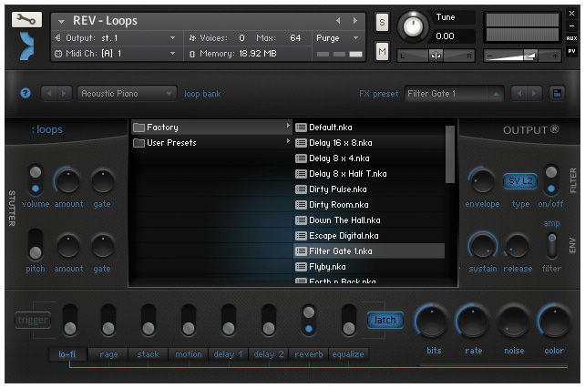The width and height of the screenshot is (585, 388).
Task: Click the Output logo
Action: click(x=531, y=130)
